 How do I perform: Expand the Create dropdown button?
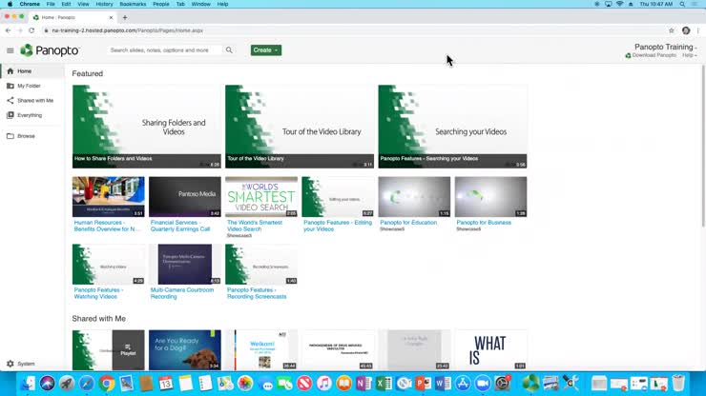[x=265, y=49]
